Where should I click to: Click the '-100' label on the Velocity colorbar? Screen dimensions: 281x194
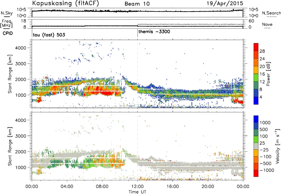click(x=266, y=157)
